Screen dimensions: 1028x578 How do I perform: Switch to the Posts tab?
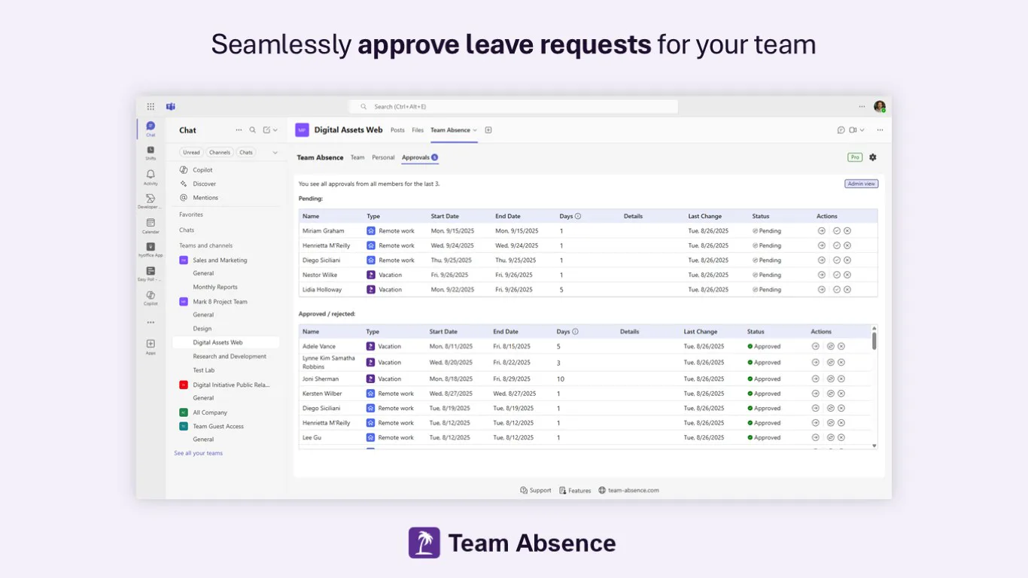pos(397,130)
